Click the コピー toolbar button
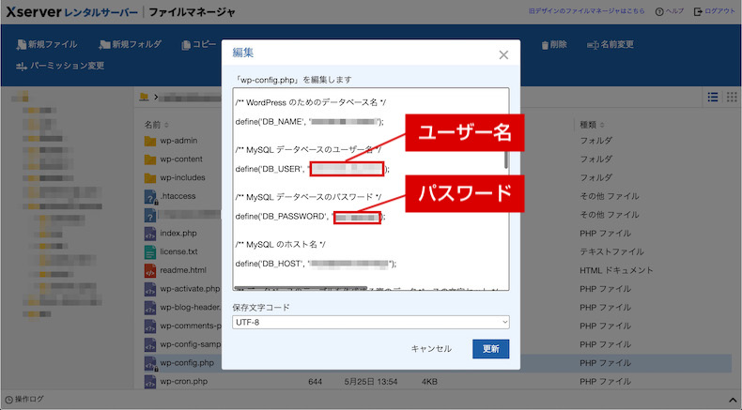 pyautogui.click(x=199, y=44)
